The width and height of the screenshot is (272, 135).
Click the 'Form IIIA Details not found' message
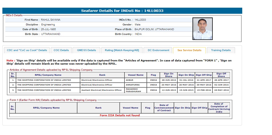pos(120,115)
